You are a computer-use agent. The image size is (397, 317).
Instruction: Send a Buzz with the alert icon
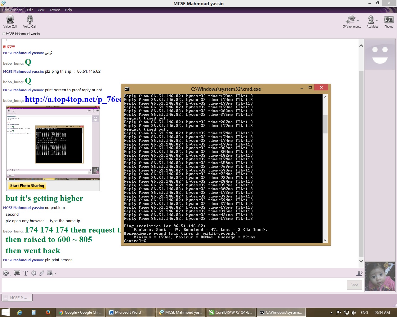[x=33, y=273]
